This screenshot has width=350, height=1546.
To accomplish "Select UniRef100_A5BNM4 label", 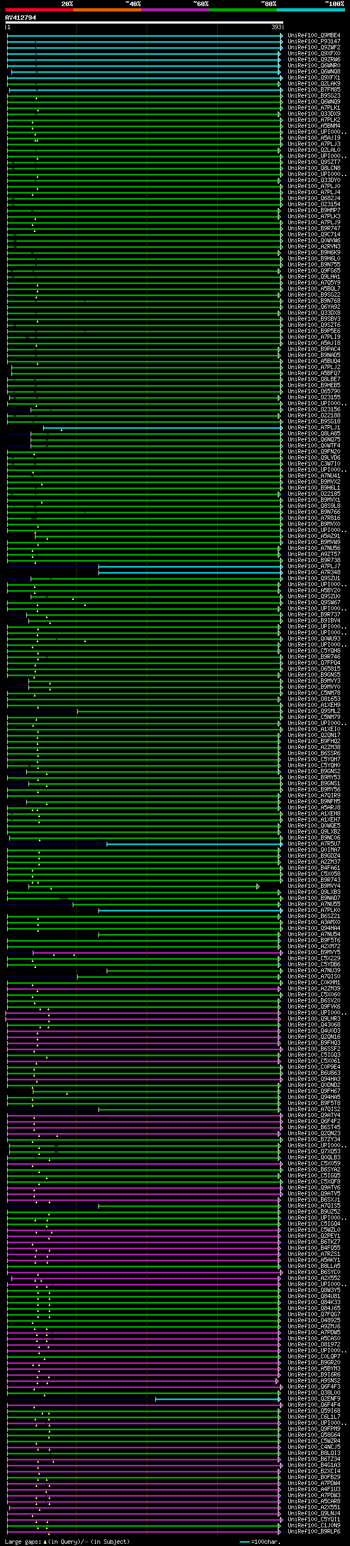I will 313,126.
